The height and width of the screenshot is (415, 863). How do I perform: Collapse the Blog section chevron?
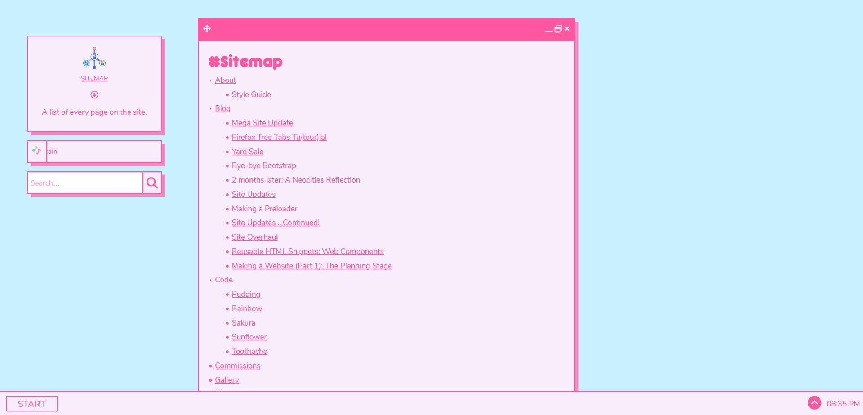210,109
